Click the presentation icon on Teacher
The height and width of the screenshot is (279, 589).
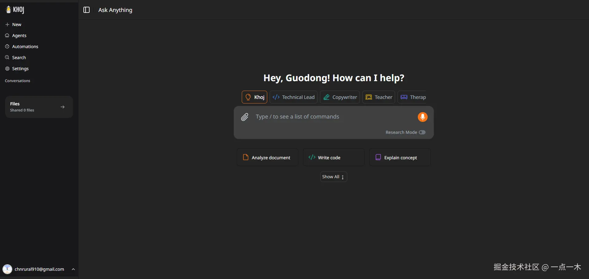coord(369,97)
